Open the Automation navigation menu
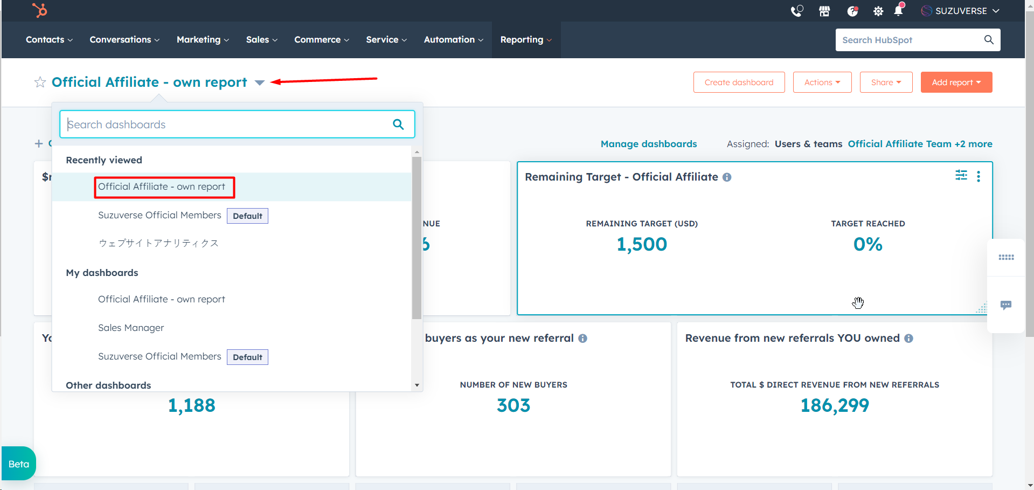1034x490 pixels. (x=453, y=40)
